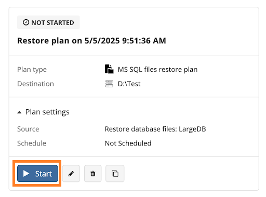Click the Source label
This screenshot has height=197, width=266.
pyautogui.click(x=28, y=129)
